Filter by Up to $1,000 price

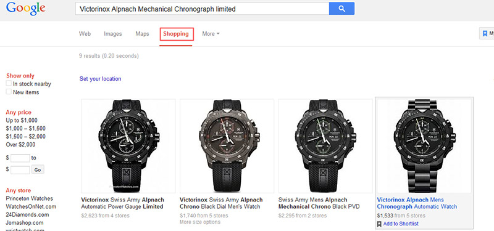click(x=22, y=120)
